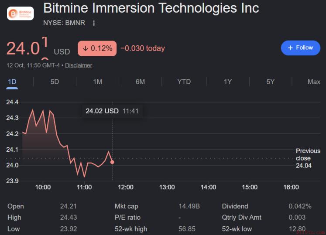Viewport: 326px width, 235px height.
Task: Click the Mkt cap value 14.49B
Action: [189, 206]
